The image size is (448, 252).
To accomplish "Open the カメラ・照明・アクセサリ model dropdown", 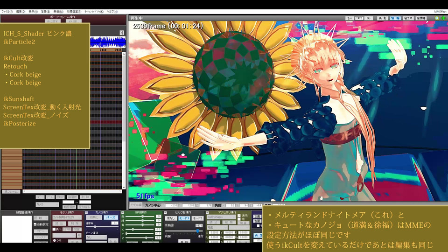I will (x=67, y=217).
